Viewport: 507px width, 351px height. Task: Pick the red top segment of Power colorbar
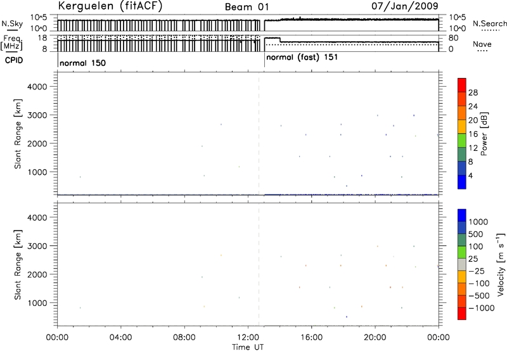pos(462,85)
